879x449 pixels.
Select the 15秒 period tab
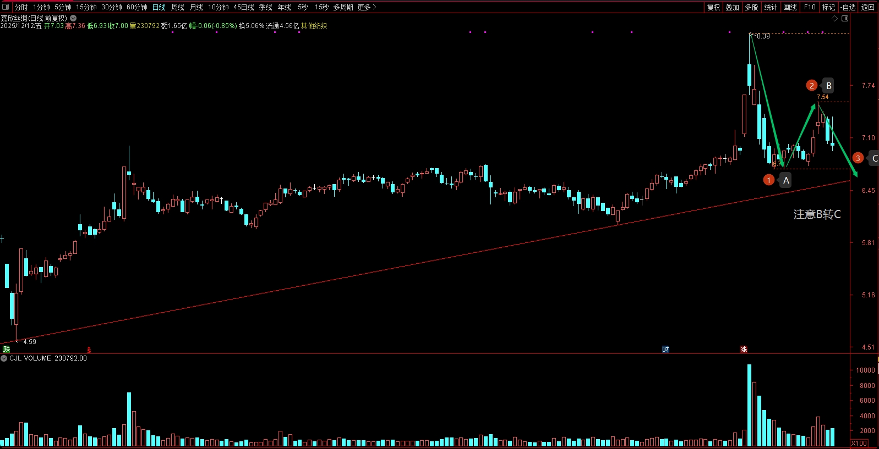(x=321, y=7)
